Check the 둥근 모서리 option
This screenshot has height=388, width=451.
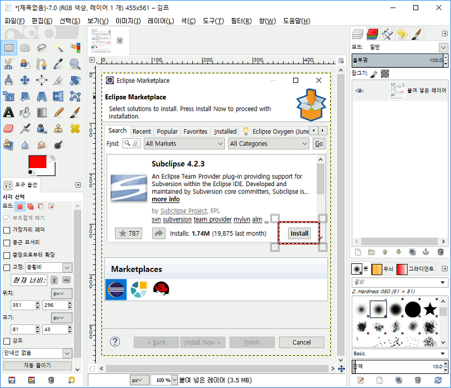[7, 242]
